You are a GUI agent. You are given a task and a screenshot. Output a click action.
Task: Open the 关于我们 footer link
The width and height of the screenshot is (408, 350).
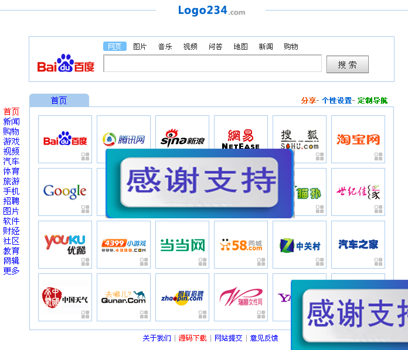pos(157,338)
